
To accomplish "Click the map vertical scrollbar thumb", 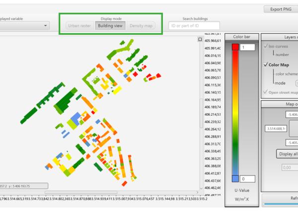I will coord(201,113).
